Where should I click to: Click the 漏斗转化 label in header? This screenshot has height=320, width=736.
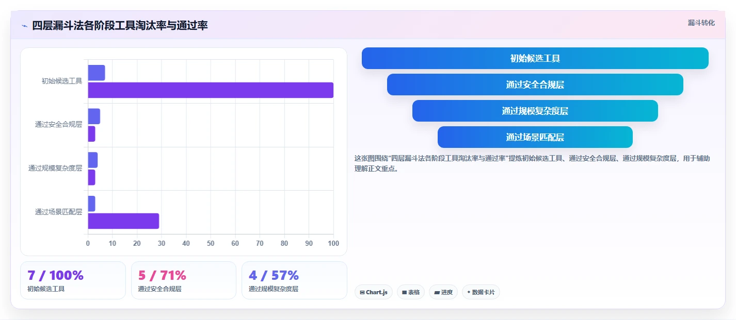701,23
